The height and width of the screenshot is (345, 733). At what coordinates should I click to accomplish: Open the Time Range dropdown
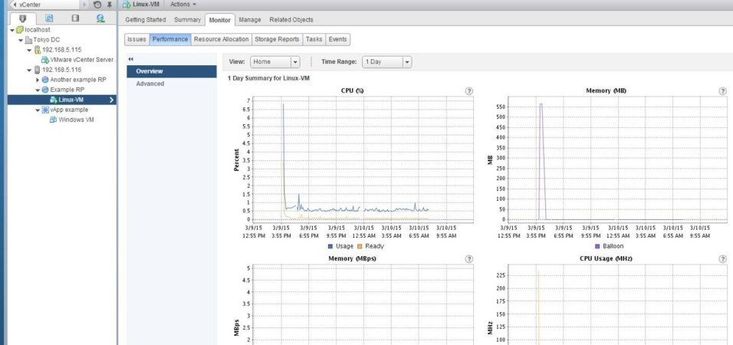[x=386, y=61]
